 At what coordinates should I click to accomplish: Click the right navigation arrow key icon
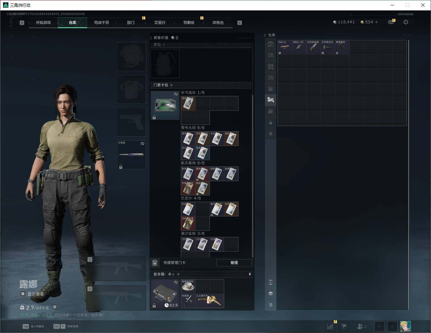(240, 23)
